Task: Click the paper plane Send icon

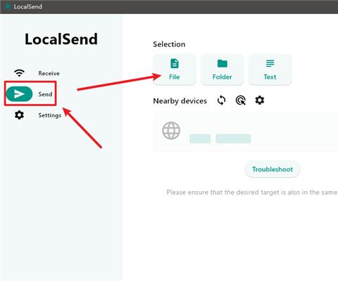Action: (19, 94)
